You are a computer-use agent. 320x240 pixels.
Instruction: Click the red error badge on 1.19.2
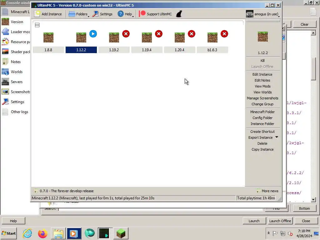tap(126, 34)
